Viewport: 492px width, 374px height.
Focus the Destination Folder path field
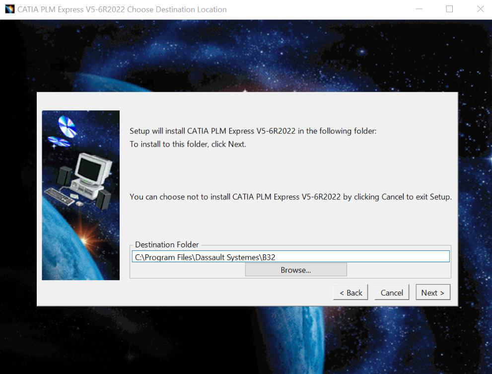(290, 257)
